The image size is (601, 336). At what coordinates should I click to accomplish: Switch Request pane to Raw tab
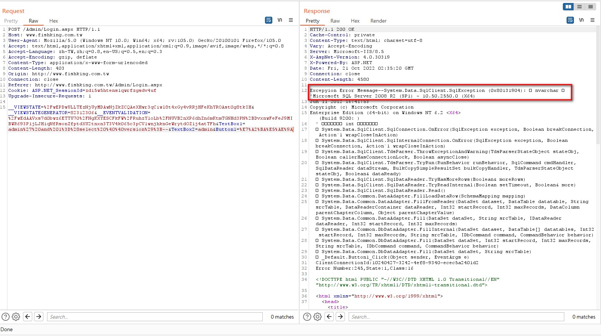pyautogui.click(x=33, y=21)
